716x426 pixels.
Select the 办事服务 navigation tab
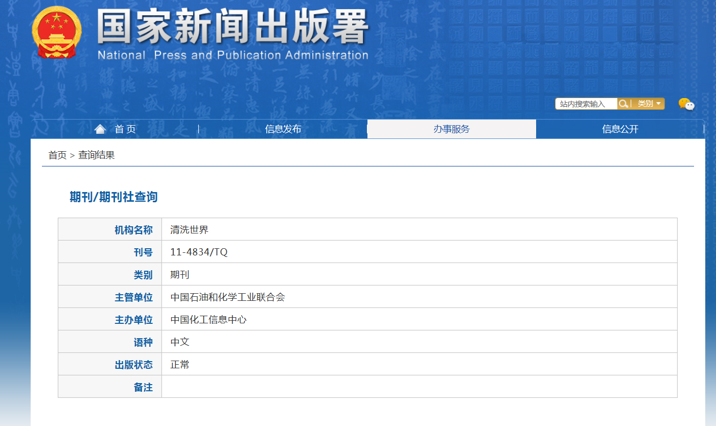(x=451, y=129)
